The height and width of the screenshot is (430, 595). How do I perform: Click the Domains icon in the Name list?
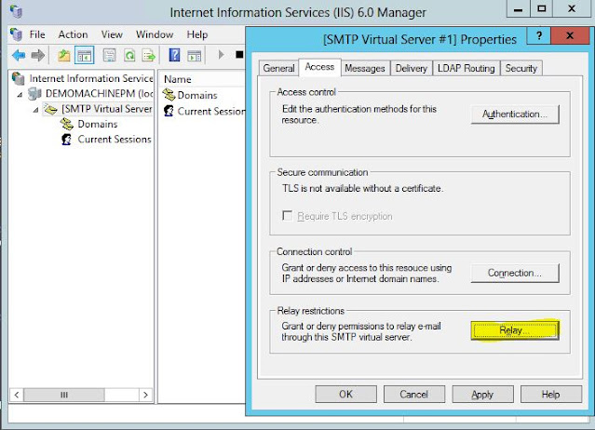(169, 95)
